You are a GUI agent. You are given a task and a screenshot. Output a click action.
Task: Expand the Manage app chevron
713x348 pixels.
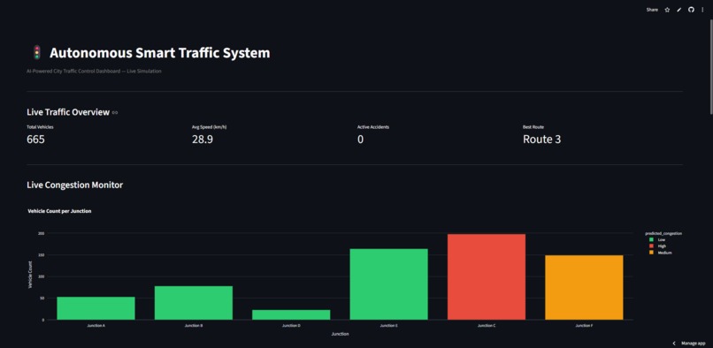click(674, 344)
